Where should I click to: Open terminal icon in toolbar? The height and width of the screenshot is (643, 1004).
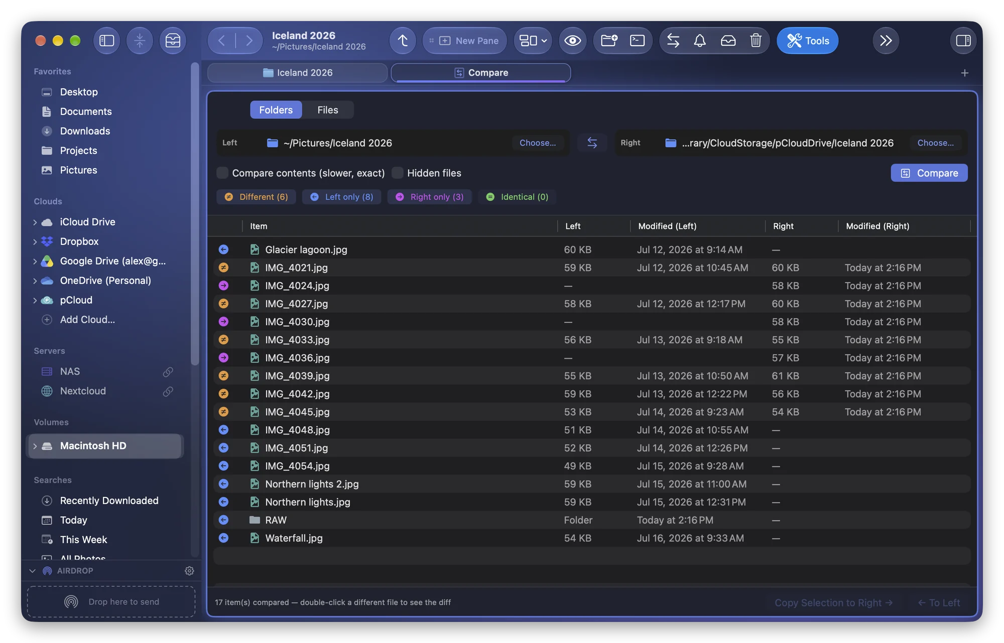637,41
